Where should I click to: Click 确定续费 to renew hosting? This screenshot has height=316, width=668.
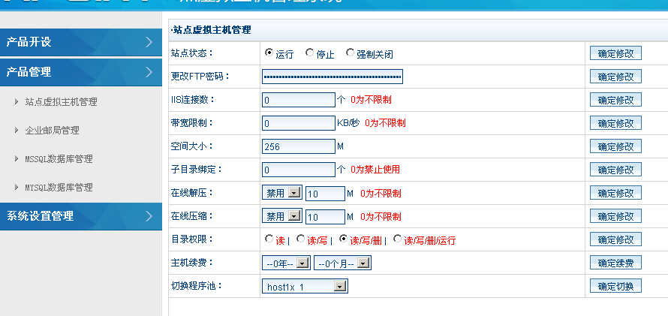pyautogui.click(x=615, y=263)
